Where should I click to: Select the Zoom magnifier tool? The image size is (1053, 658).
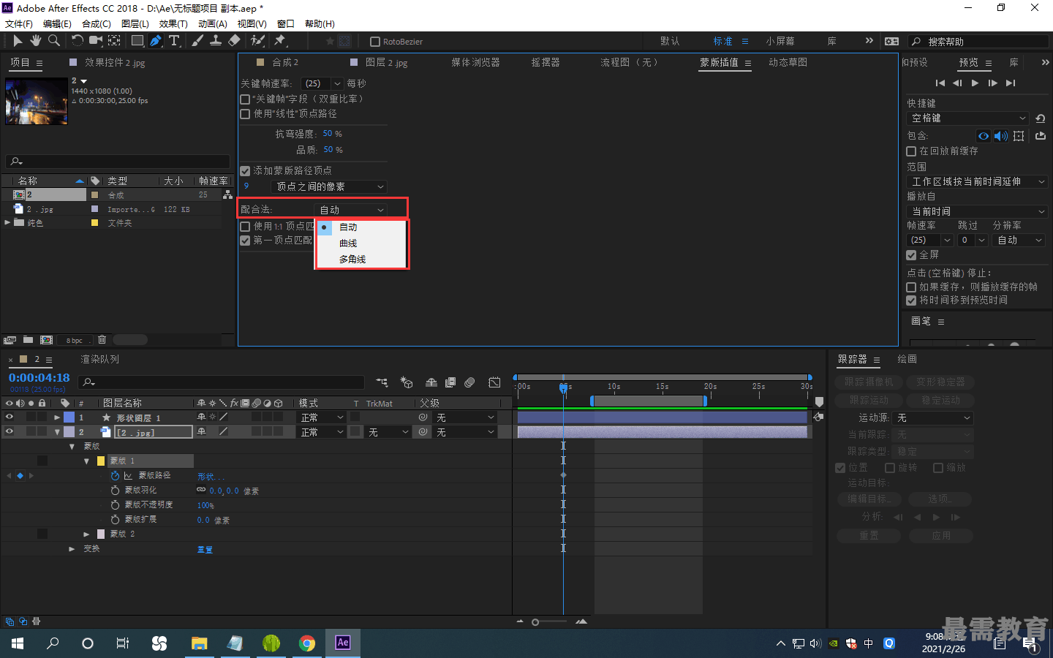point(53,41)
